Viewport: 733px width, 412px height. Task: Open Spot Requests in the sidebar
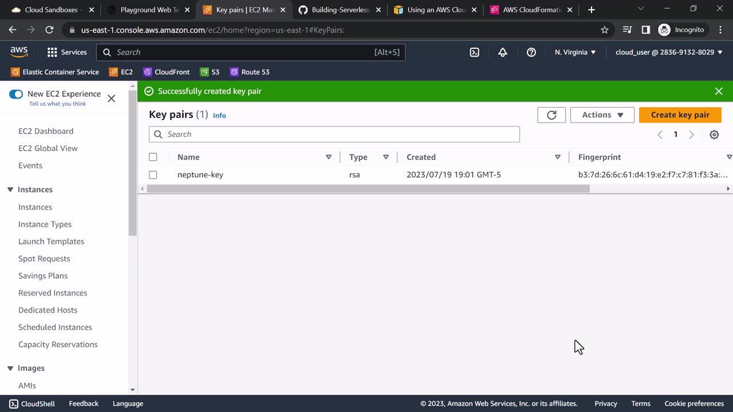click(x=44, y=259)
